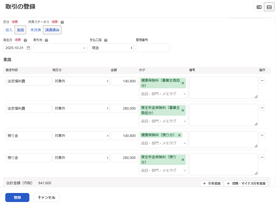Edit amount 280,000 in 預り金 row
Viewport: 276px width, 204px height.
coord(124,158)
